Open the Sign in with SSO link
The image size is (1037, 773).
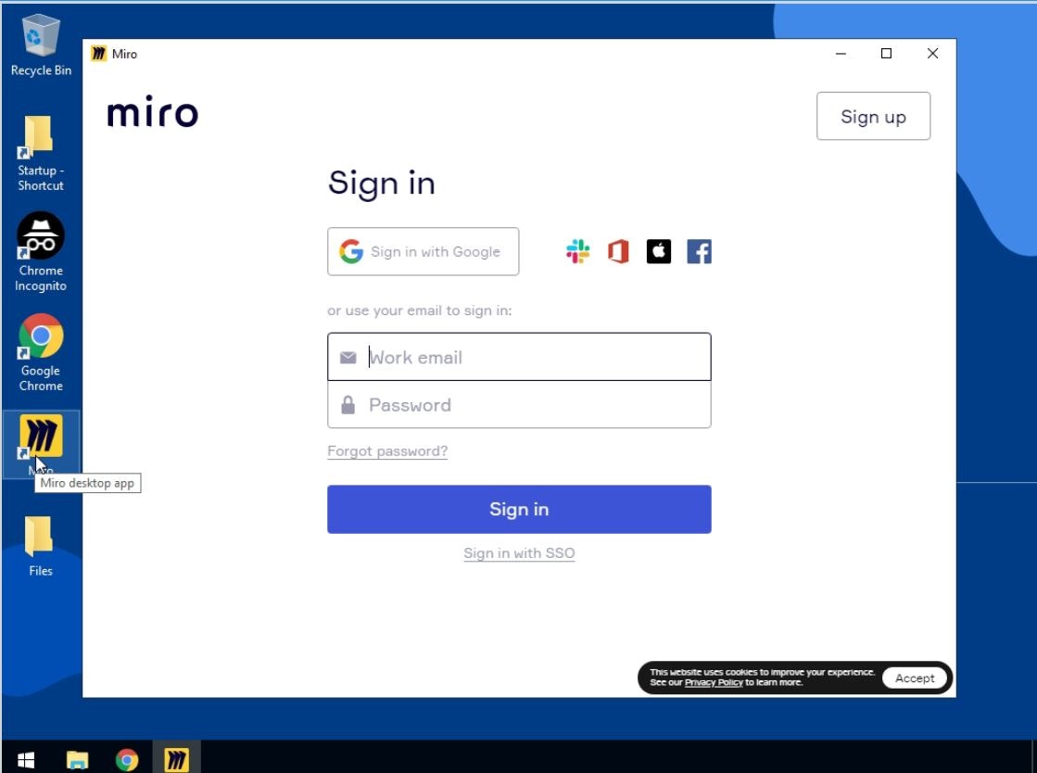click(519, 552)
